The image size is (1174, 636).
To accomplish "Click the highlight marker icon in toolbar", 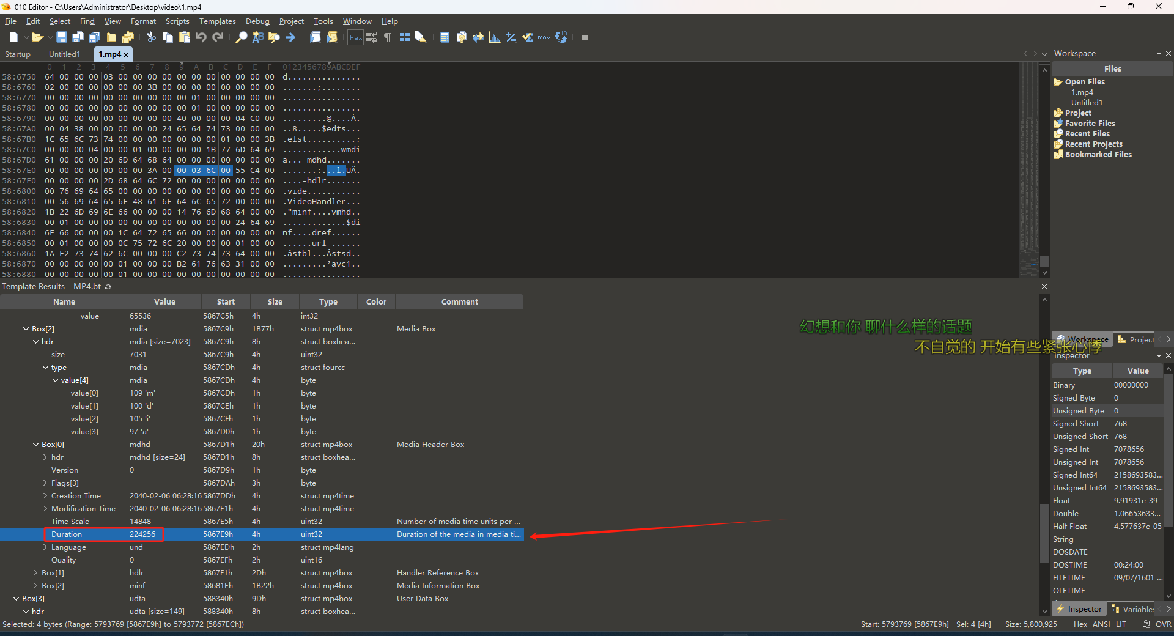I will 421,37.
